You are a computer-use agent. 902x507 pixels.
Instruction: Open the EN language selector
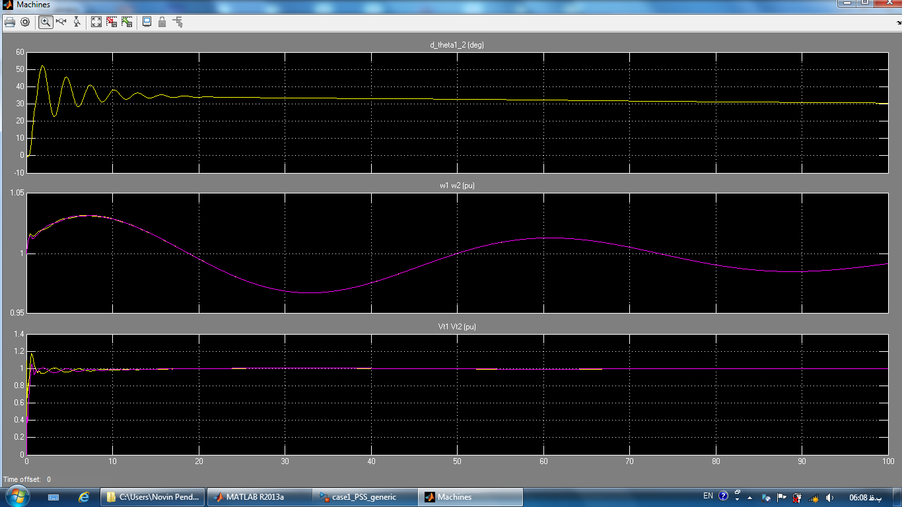pyautogui.click(x=708, y=496)
